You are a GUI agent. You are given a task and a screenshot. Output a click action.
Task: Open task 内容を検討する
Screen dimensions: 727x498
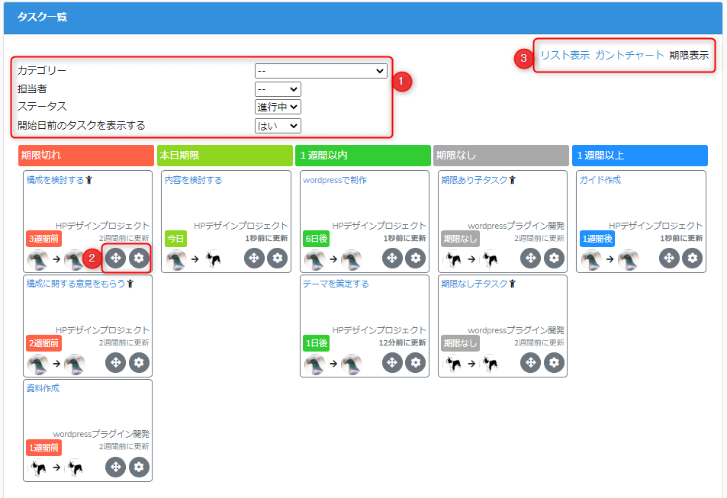[193, 180]
